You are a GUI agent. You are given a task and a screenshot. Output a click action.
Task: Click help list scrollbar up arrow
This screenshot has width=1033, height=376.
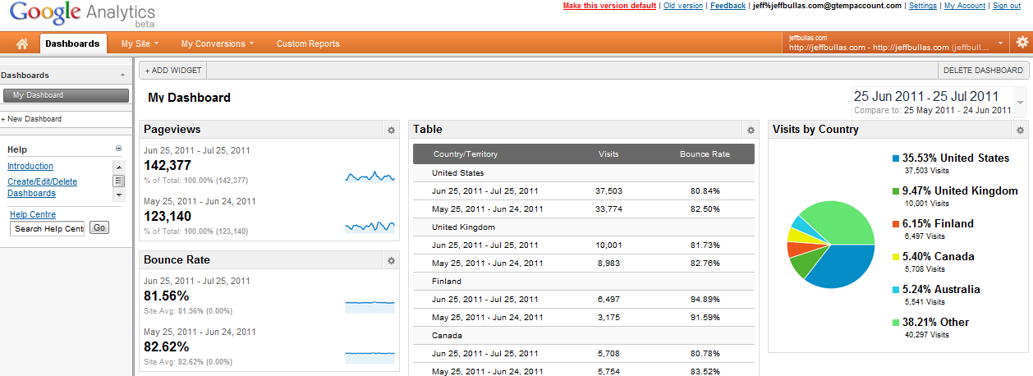coord(119,166)
